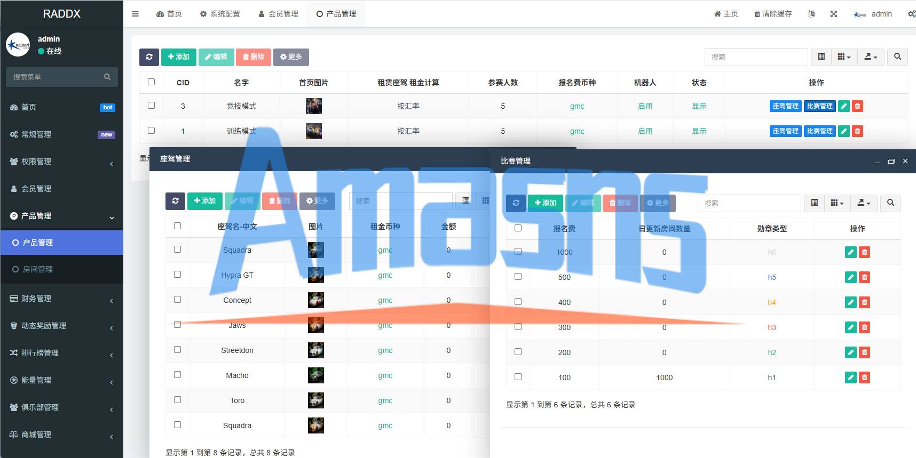
Task: Click refresh icon in 比赛管理 window toolbar
Action: [516, 203]
